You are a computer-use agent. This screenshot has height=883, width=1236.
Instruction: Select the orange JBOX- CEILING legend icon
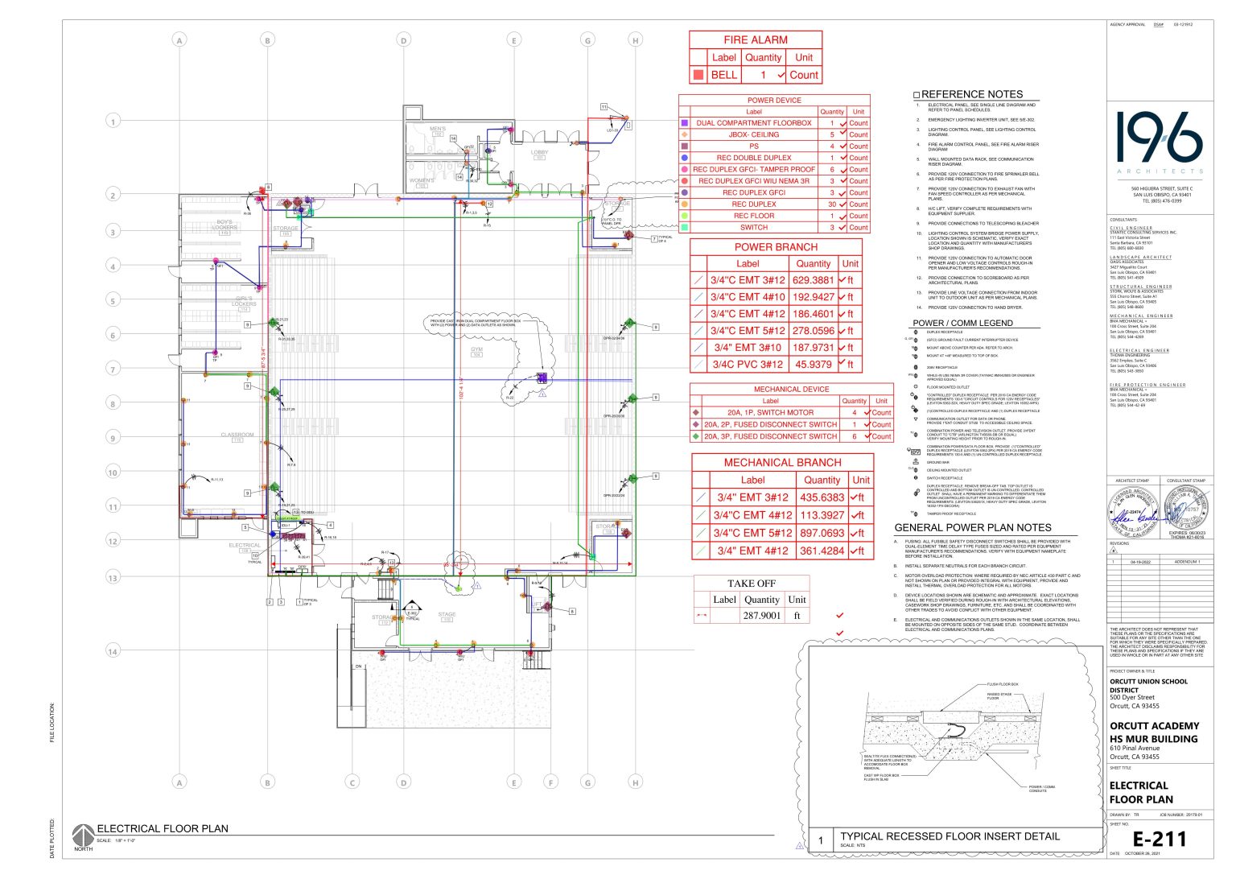point(686,134)
